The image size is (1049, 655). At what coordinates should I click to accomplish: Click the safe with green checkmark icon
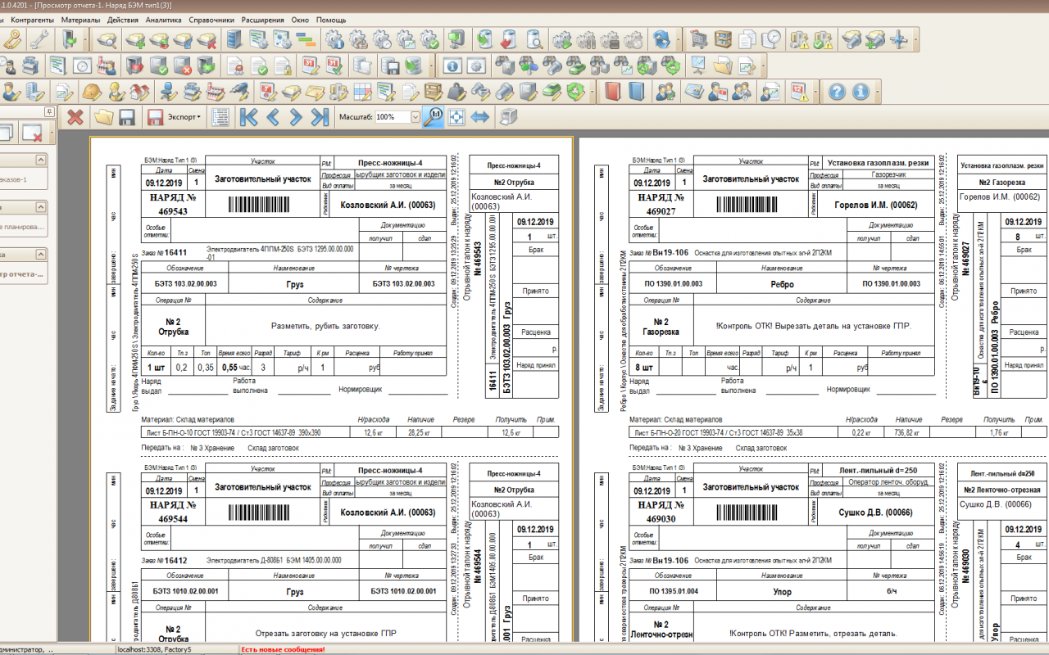[x=160, y=65]
